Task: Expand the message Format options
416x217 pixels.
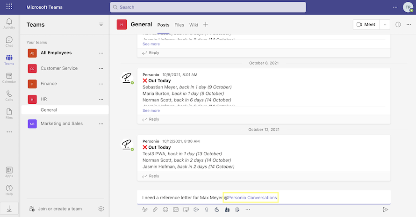Action: coord(144,210)
